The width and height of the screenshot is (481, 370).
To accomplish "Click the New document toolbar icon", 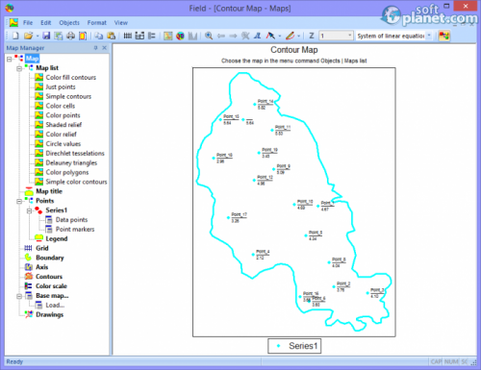I will [15, 36].
